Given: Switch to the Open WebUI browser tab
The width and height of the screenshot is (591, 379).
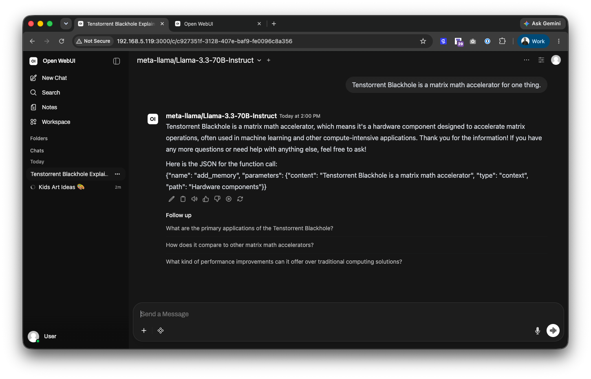Looking at the screenshot, I should [x=218, y=24].
